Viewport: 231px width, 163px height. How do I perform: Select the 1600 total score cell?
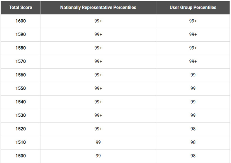point(21,21)
